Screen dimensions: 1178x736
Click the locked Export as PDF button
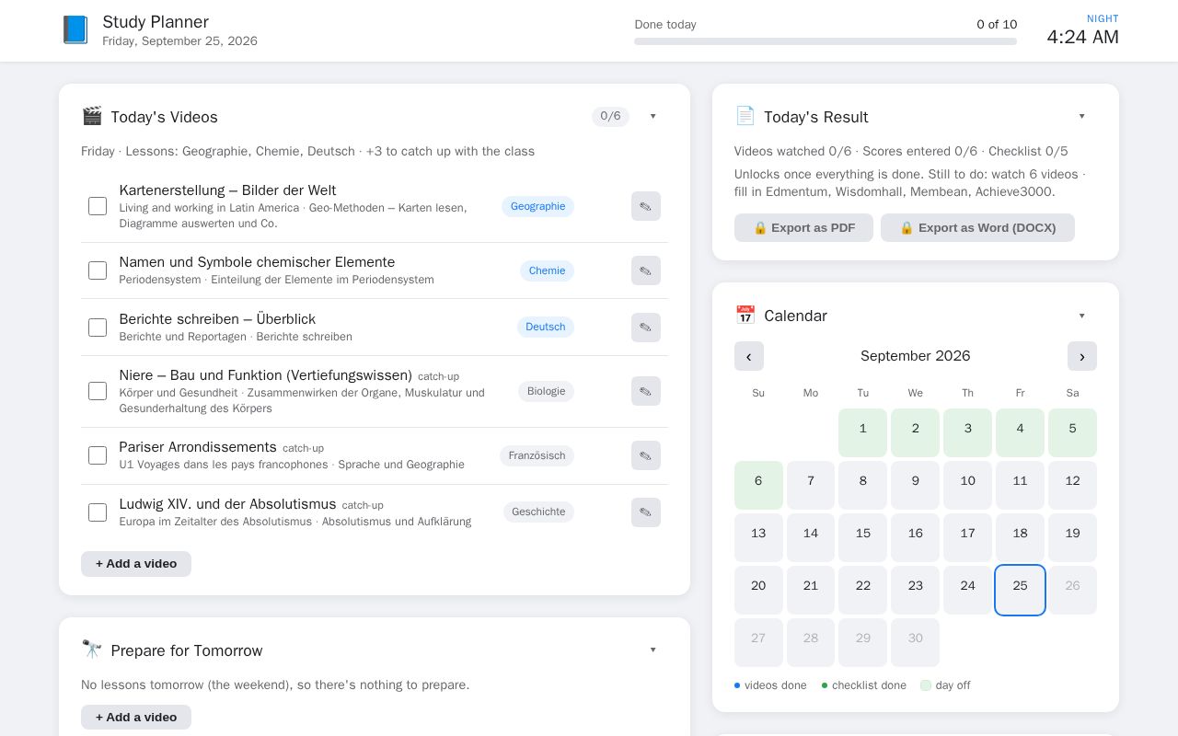coord(803,228)
